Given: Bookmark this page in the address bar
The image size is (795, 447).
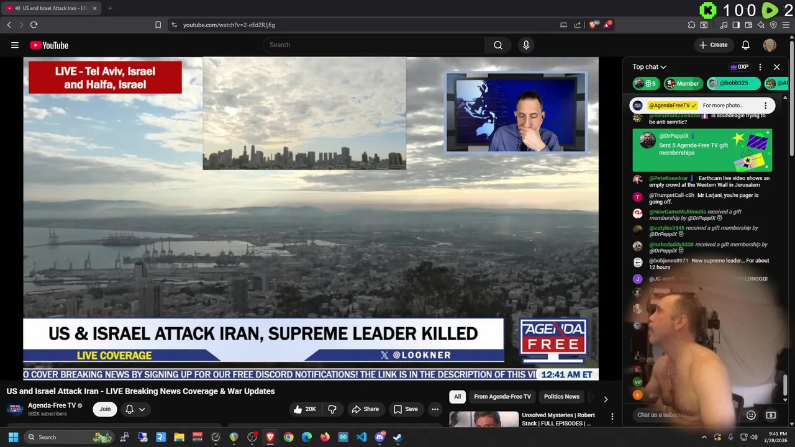Looking at the screenshot, I should point(158,25).
